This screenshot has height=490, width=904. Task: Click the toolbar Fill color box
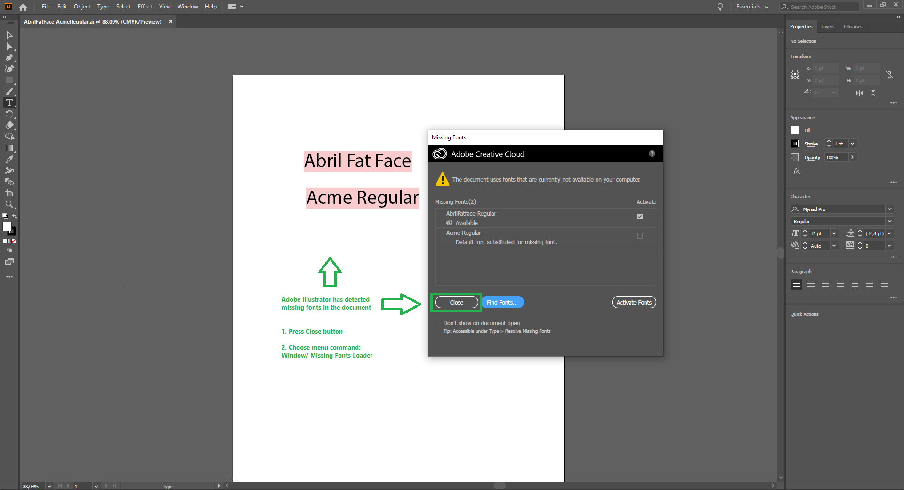point(7,226)
